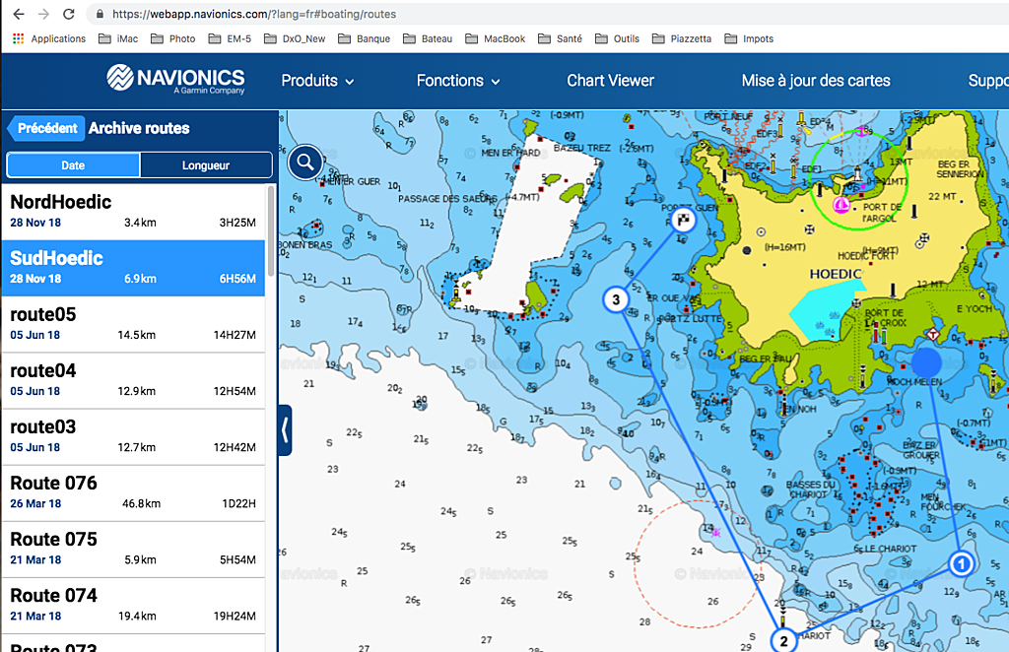
Task: Open the Applications bookmarks shortcut
Action: [49, 38]
